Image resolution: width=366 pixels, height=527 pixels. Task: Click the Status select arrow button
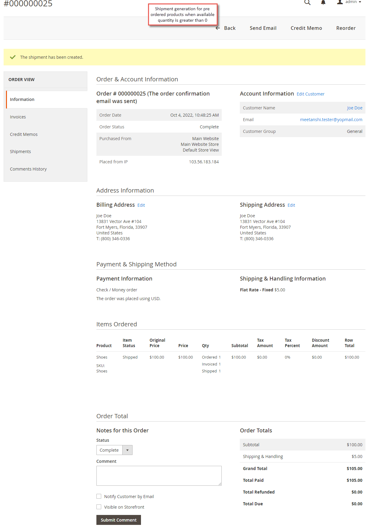tap(127, 450)
